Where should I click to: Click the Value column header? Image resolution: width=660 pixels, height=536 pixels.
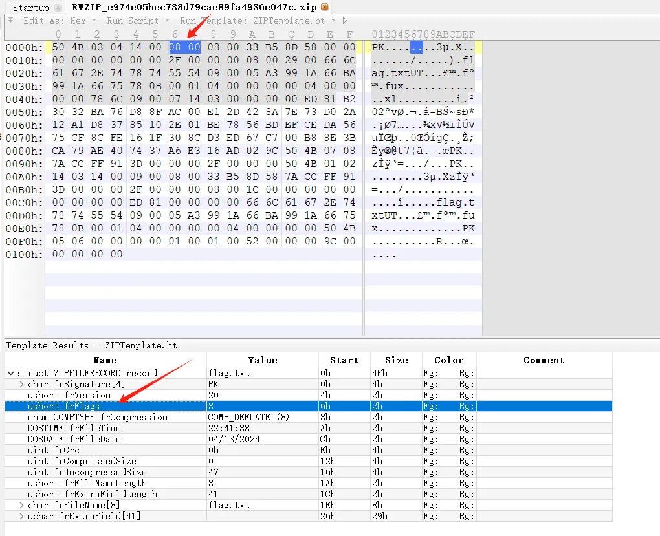pyautogui.click(x=263, y=360)
